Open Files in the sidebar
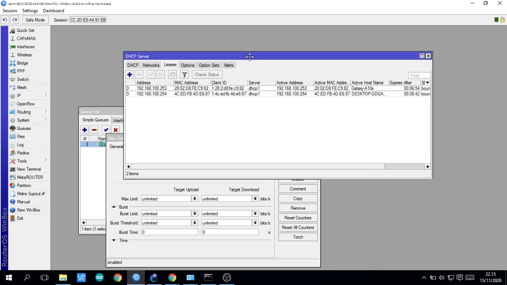This screenshot has width=507, height=285. point(21,137)
